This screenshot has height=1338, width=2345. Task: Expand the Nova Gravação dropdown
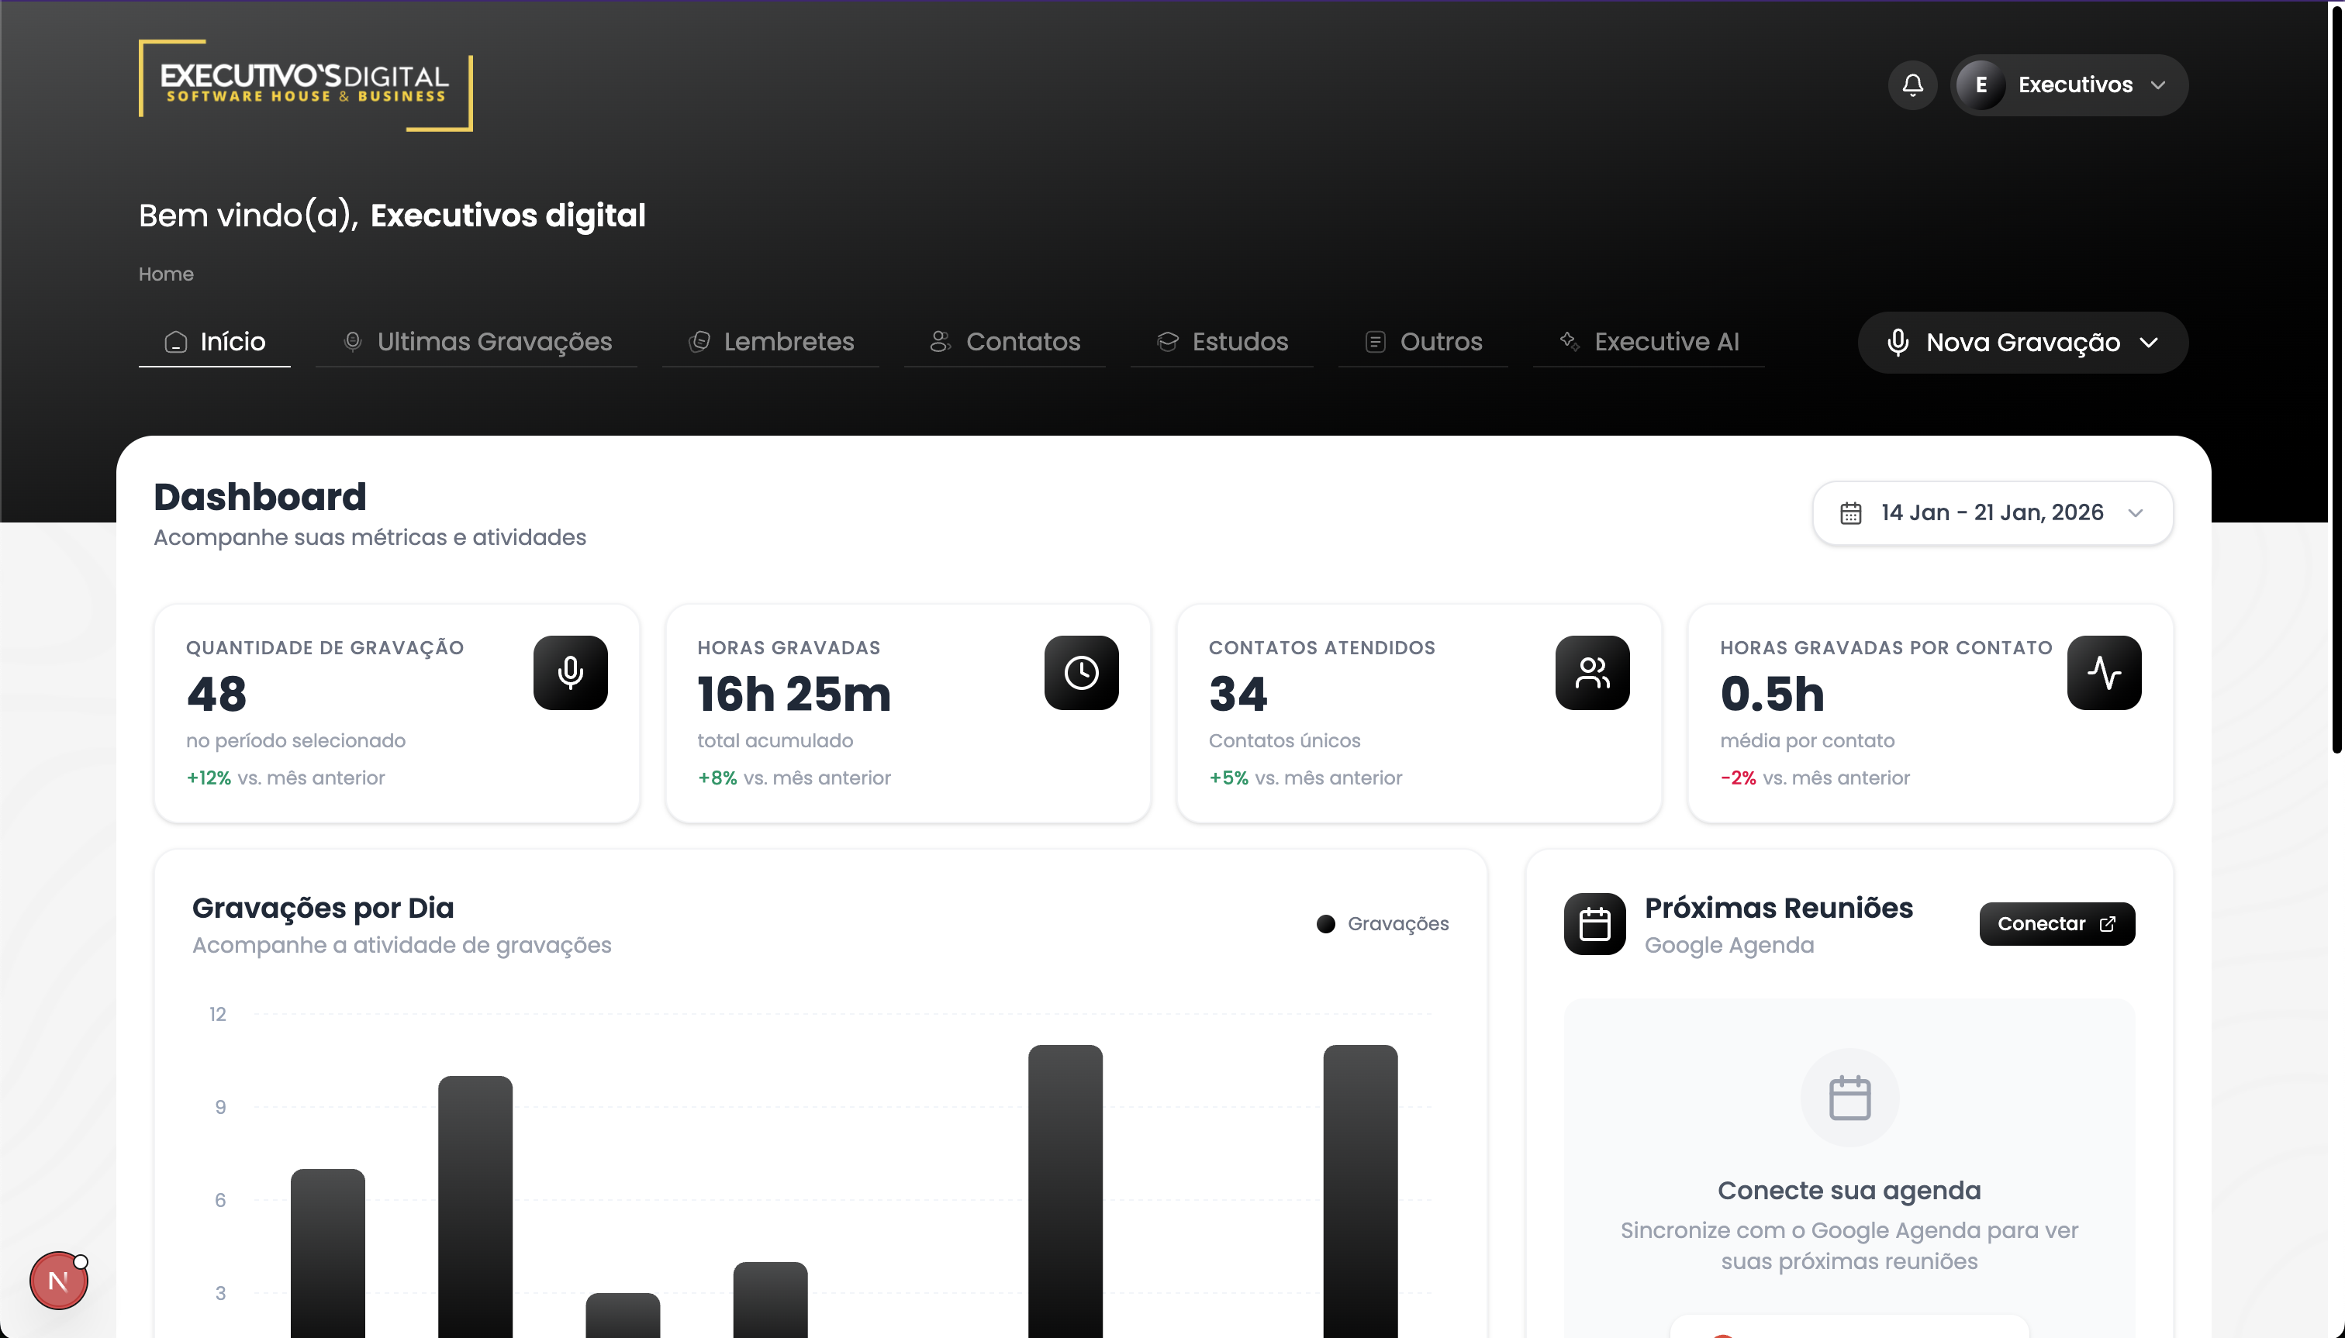(2022, 342)
